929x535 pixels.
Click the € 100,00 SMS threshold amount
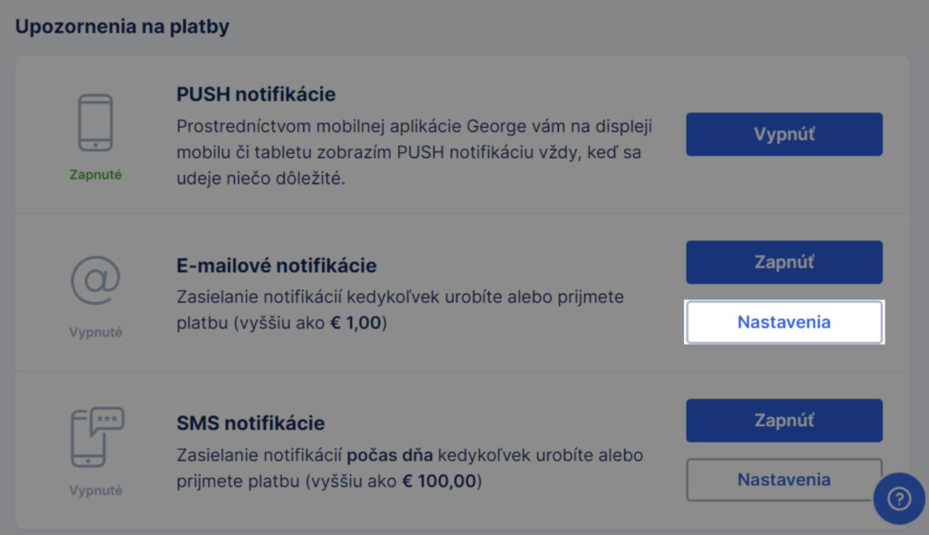click(x=440, y=481)
